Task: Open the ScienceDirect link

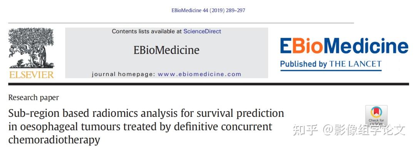Action: pyautogui.click(x=202, y=31)
